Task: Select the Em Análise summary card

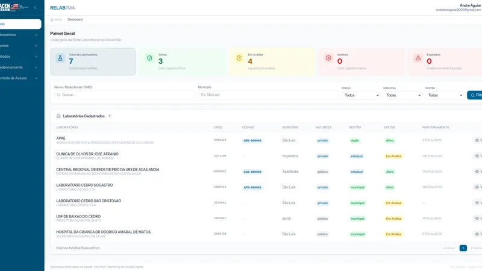Action: pos(272,61)
